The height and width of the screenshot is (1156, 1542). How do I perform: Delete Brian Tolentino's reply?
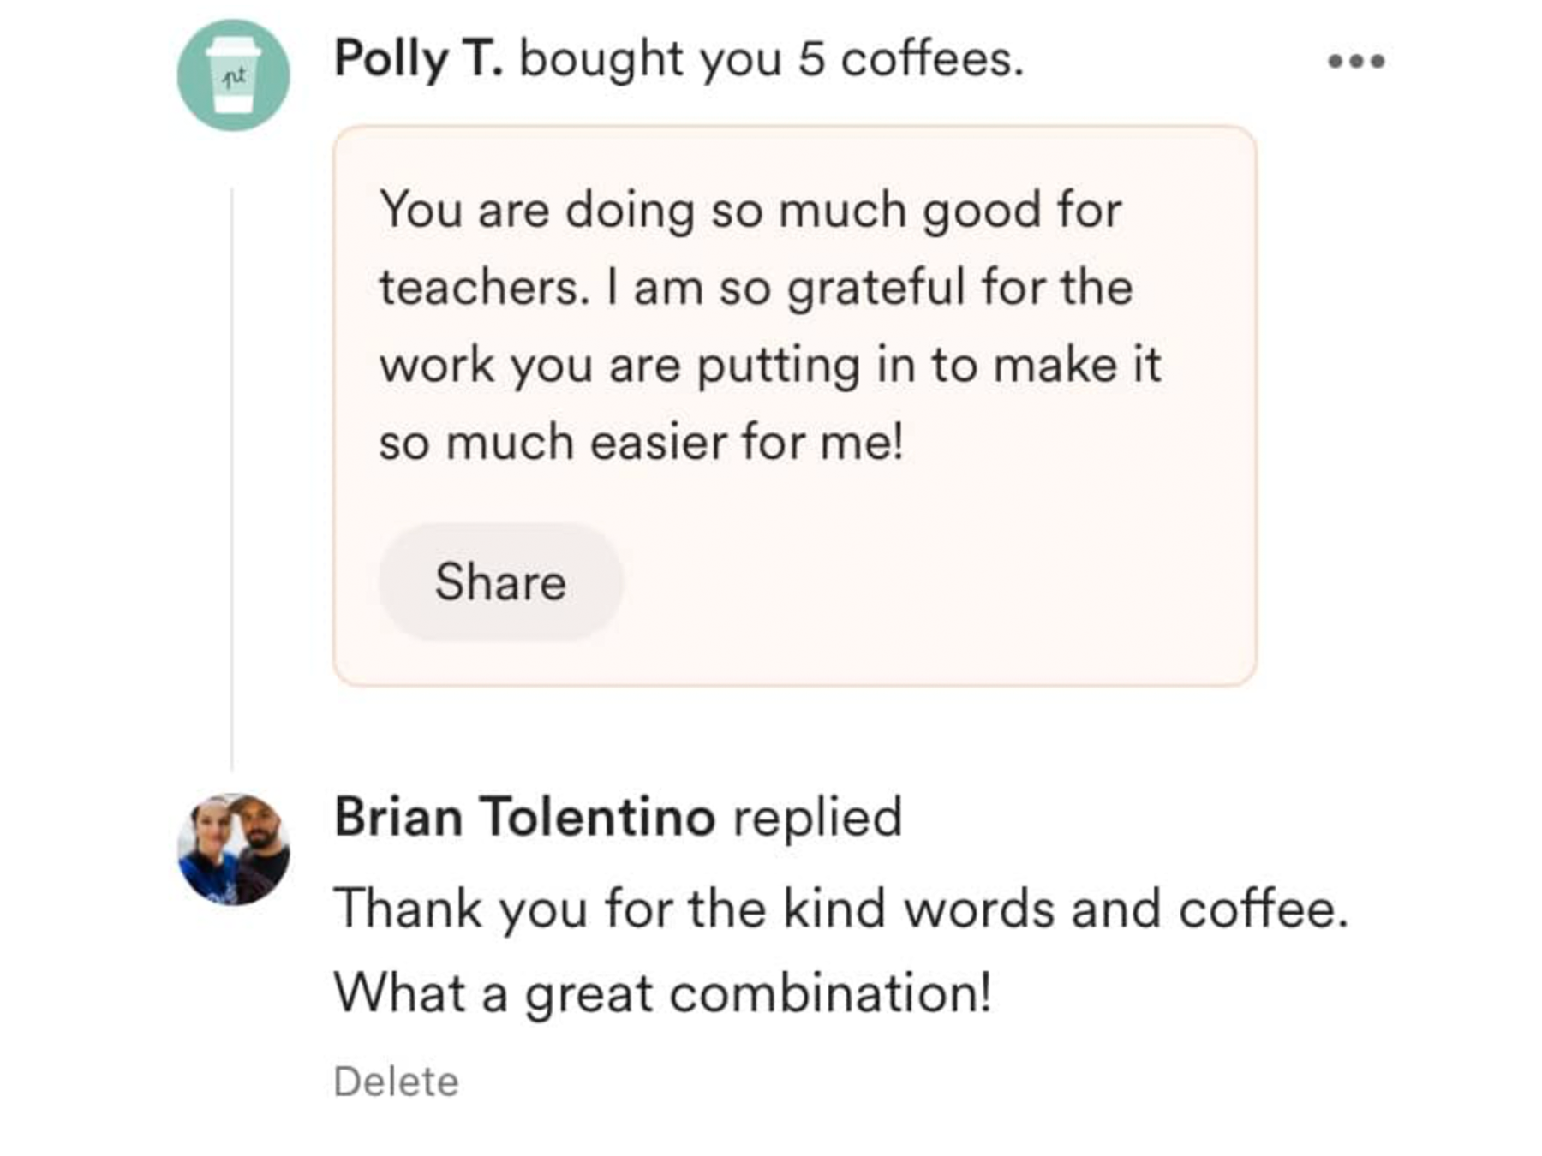(396, 1082)
